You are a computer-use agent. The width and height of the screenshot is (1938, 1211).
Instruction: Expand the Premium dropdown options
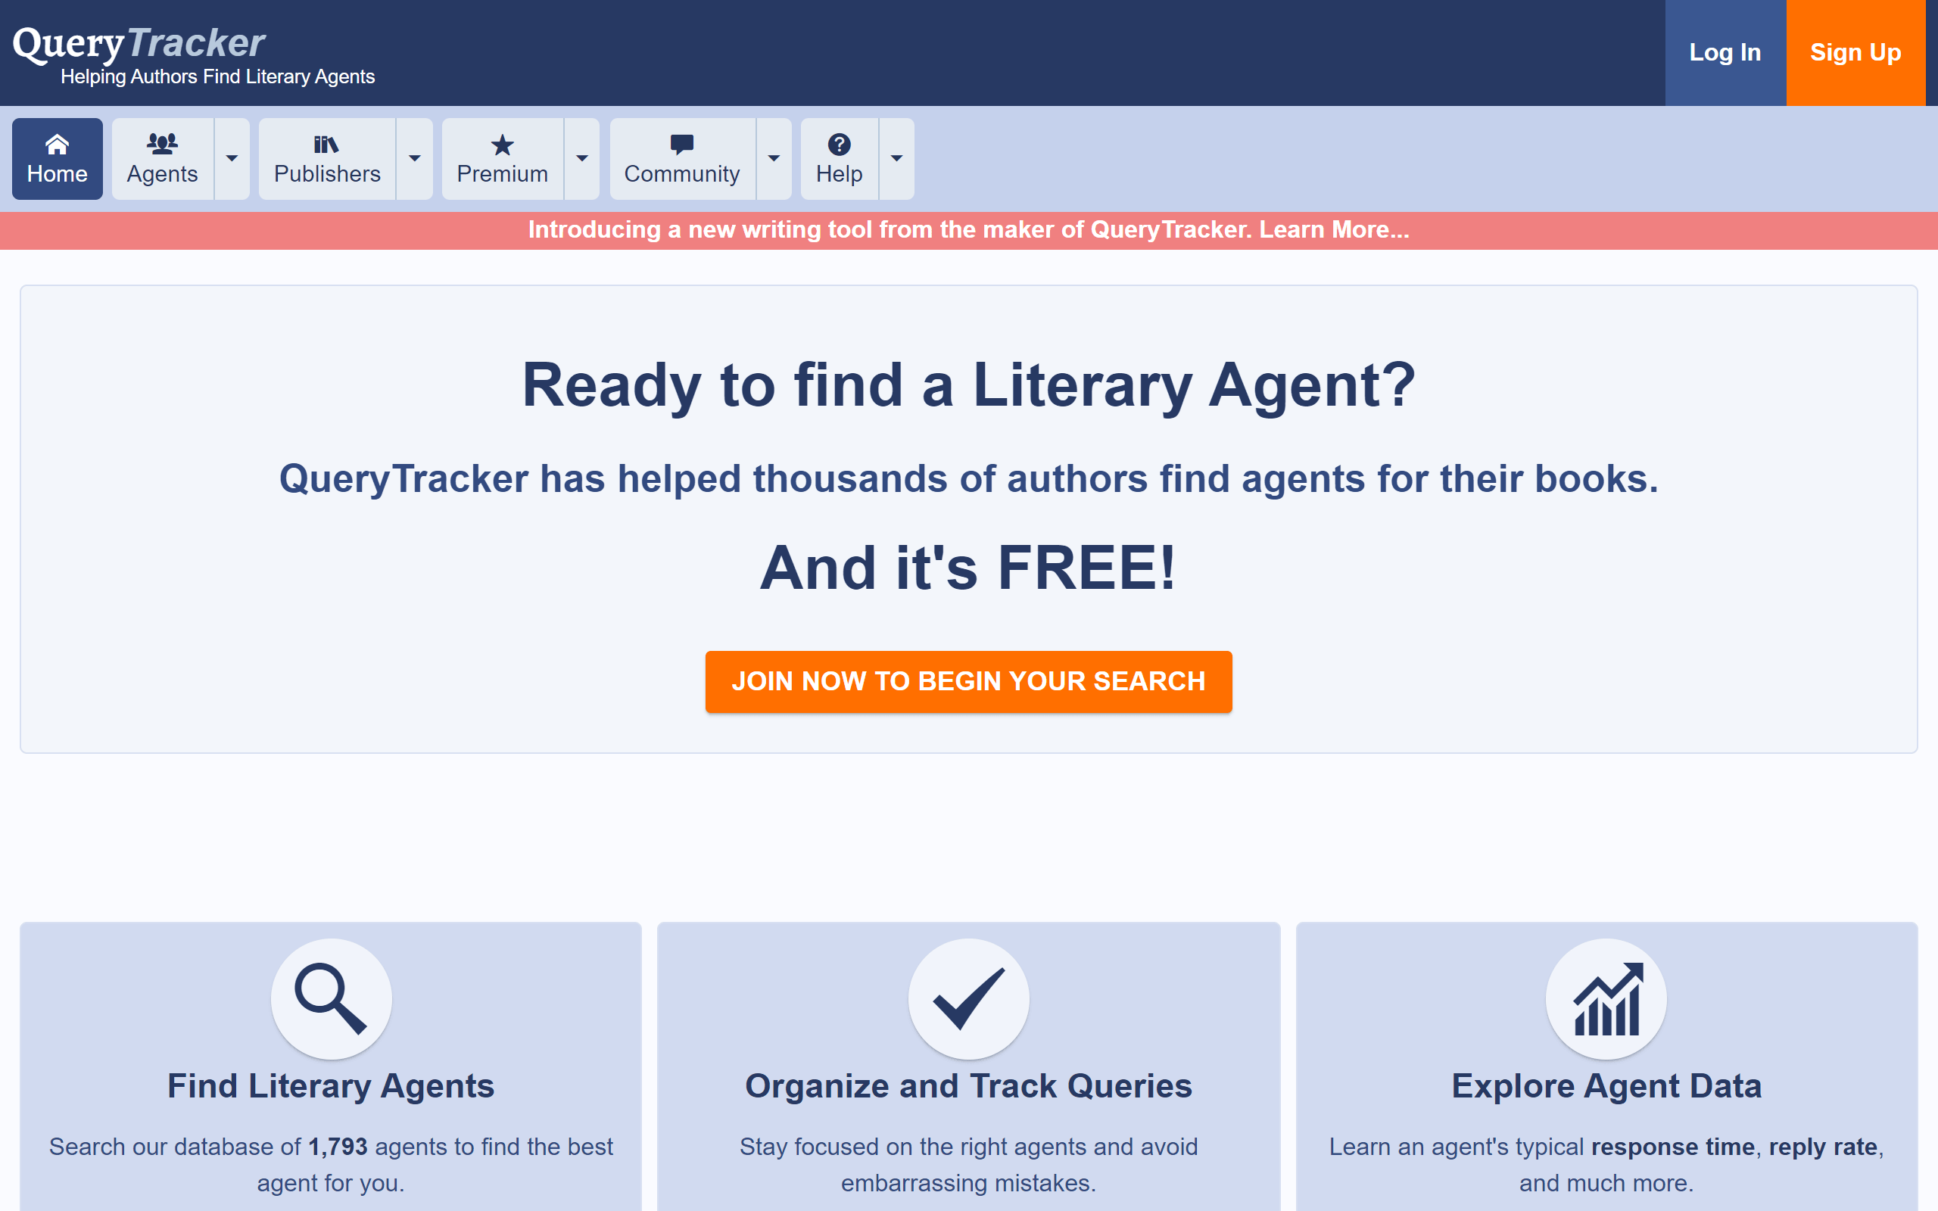tap(582, 157)
